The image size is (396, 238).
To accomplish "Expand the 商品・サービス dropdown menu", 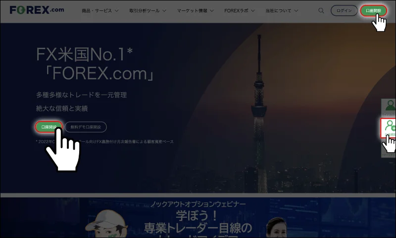I will click(100, 10).
